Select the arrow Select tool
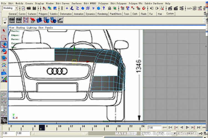Image resolution: width=208 pixels, height=138 pixels. coord(4,31)
